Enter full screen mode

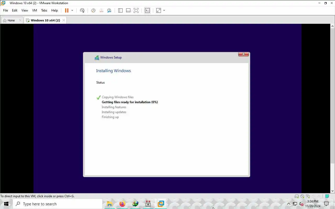pos(136,10)
